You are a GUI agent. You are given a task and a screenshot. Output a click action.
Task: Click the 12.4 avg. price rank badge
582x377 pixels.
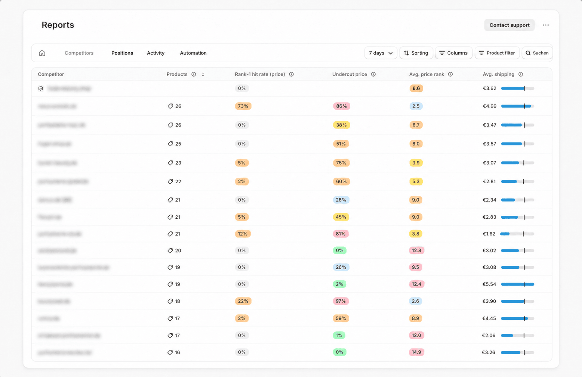tap(416, 284)
